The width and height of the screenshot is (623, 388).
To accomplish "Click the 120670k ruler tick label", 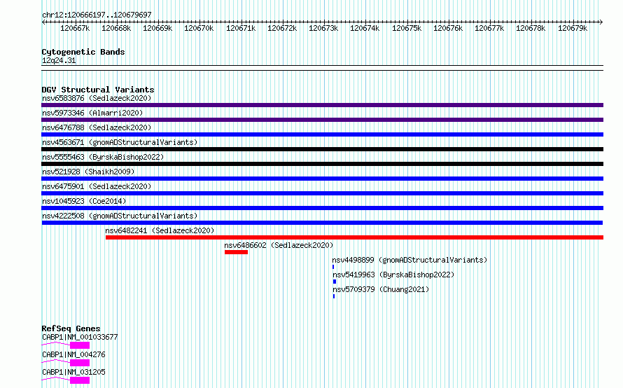I will tap(199, 28).
